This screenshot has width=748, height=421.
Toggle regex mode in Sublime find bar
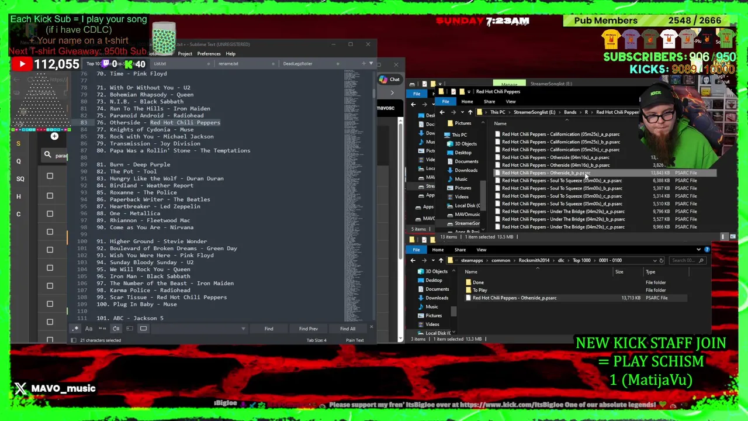pyautogui.click(x=75, y=329)
